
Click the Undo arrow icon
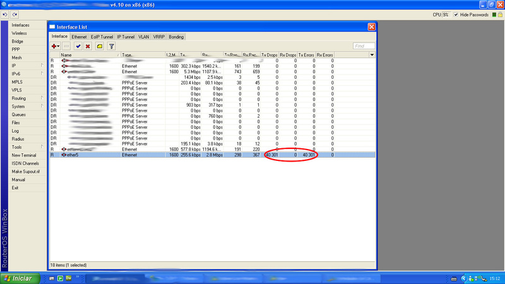tap(5, 15)
